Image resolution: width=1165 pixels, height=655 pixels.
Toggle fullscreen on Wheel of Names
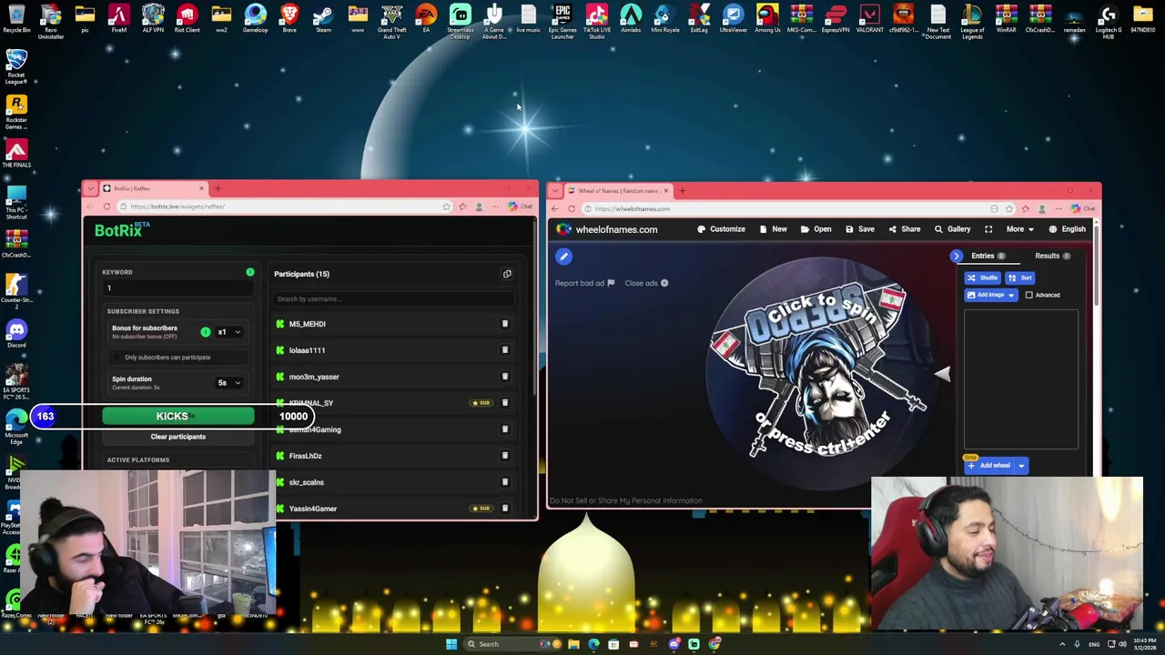click(988, 229)
